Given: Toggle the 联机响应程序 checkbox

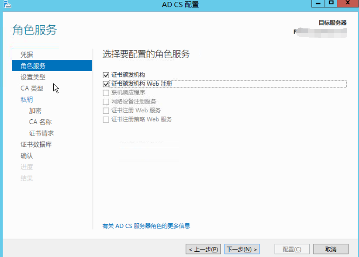Looking at the screenshot, I should pos(106,93).
